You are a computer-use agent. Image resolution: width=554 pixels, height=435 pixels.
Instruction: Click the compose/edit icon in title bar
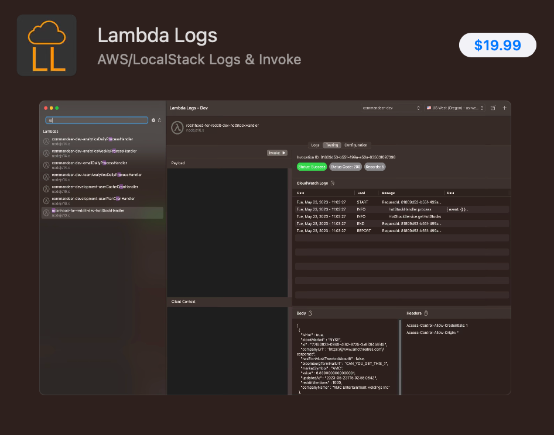(493, 108)
